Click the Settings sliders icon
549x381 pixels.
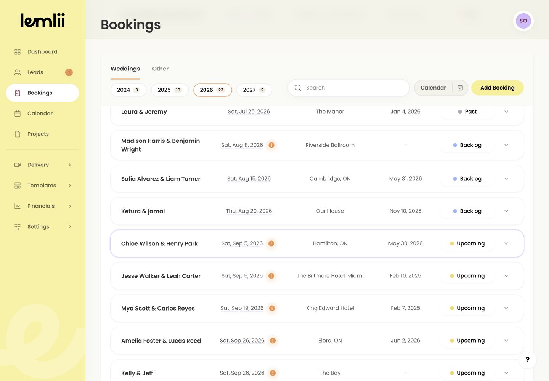18,227
